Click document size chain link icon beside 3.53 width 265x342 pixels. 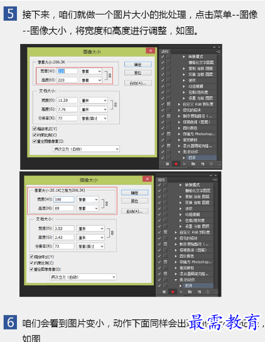(112, 233)
